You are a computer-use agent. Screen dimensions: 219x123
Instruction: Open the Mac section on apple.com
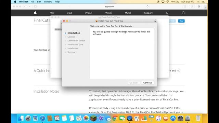52,13
